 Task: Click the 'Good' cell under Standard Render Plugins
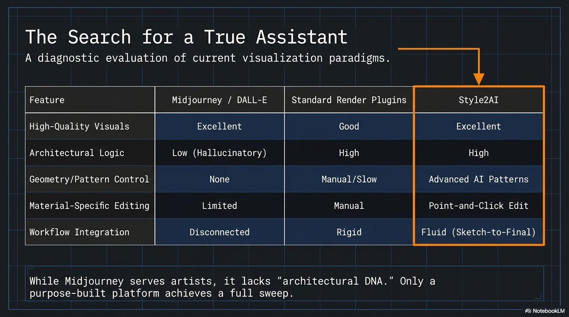point(349,126)
